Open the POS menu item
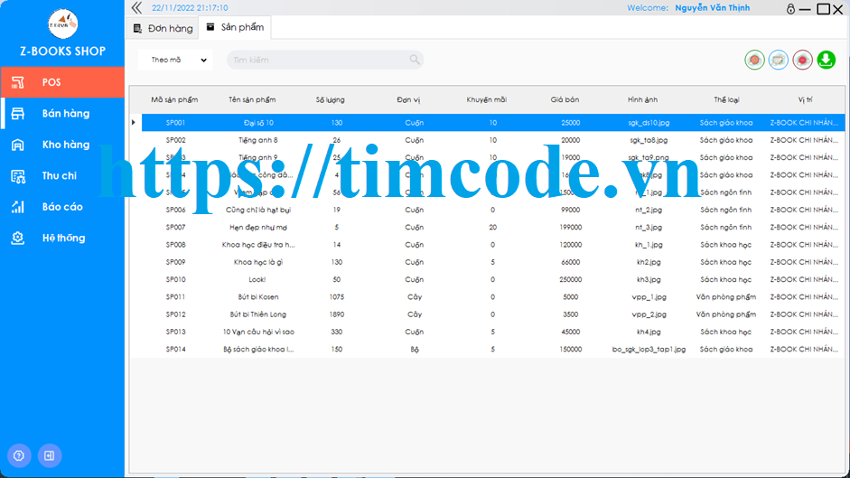850x478 pixels. pos(62,82)
